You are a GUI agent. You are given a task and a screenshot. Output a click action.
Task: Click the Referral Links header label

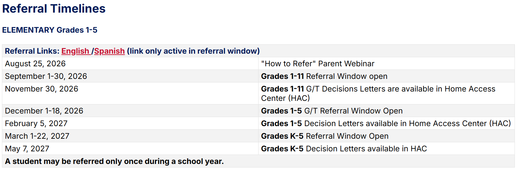(x=32, y=51)
